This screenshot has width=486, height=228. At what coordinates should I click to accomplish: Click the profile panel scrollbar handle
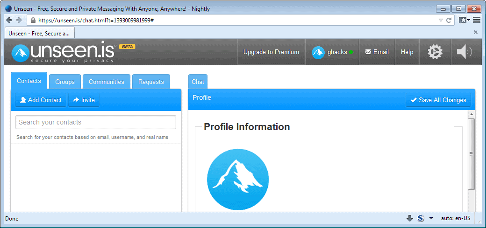click(x=471, y=154)
